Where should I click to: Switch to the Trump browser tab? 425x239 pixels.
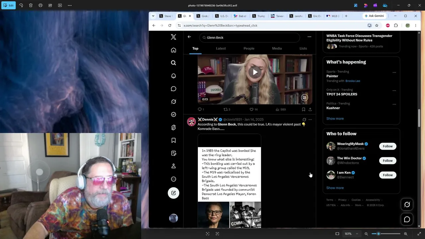[x=258, y=16]
